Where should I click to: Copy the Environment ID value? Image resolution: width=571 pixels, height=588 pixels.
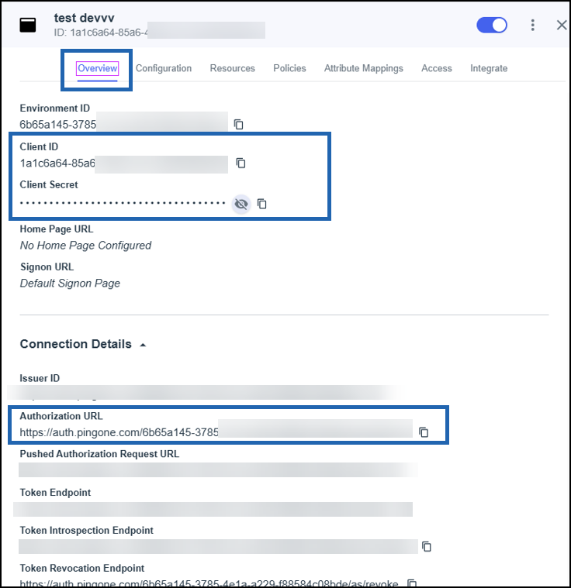pos(238,124)
